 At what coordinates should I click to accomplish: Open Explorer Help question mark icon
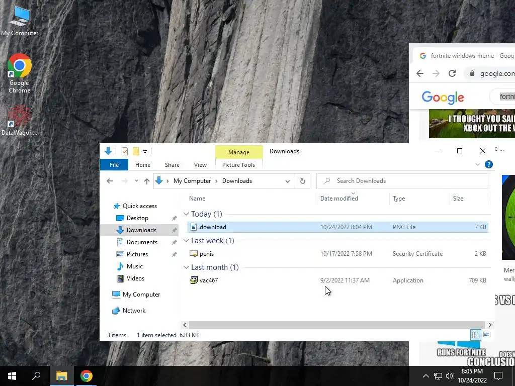point(489,164)
